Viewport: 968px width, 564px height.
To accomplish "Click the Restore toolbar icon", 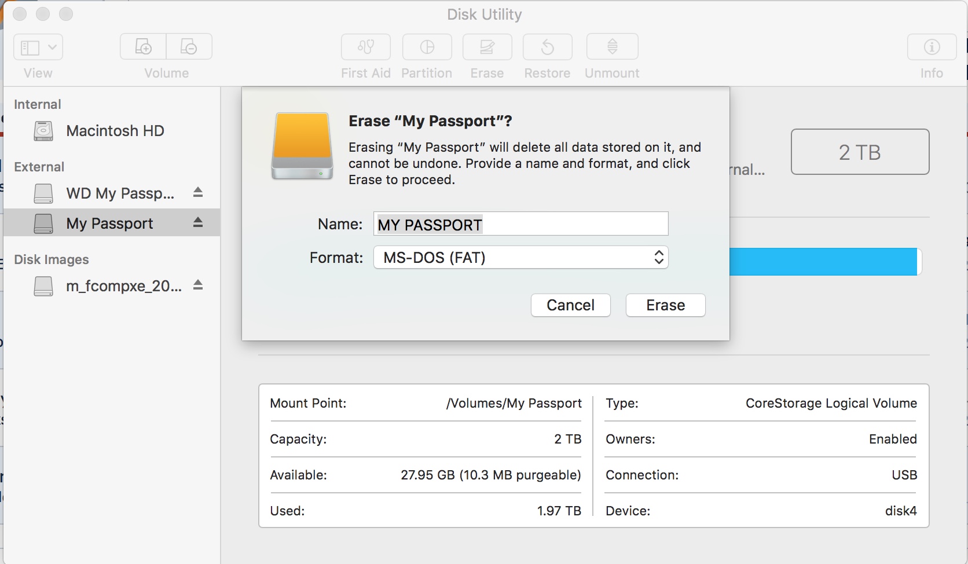I will (x=548, y=47).
